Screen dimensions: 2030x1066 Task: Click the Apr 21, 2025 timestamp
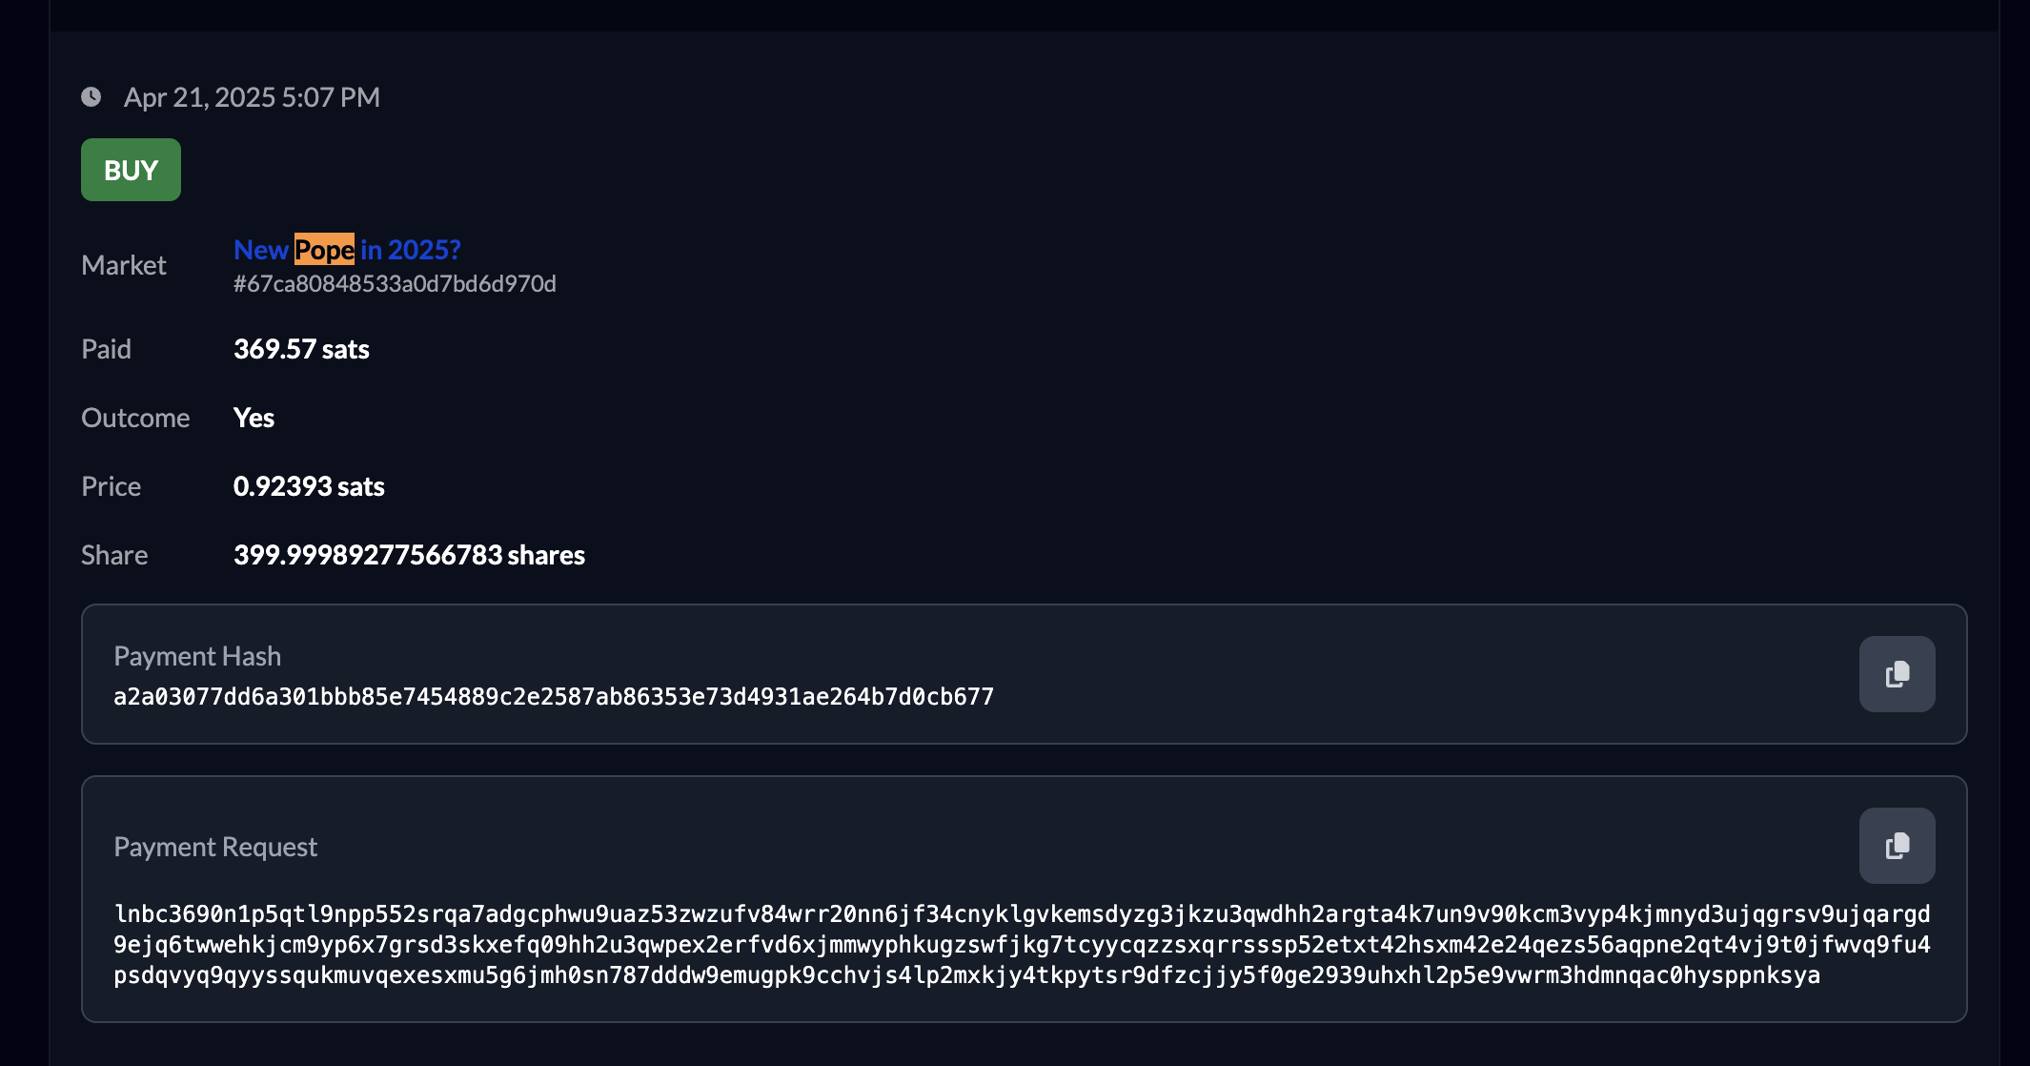coord(252,97)
